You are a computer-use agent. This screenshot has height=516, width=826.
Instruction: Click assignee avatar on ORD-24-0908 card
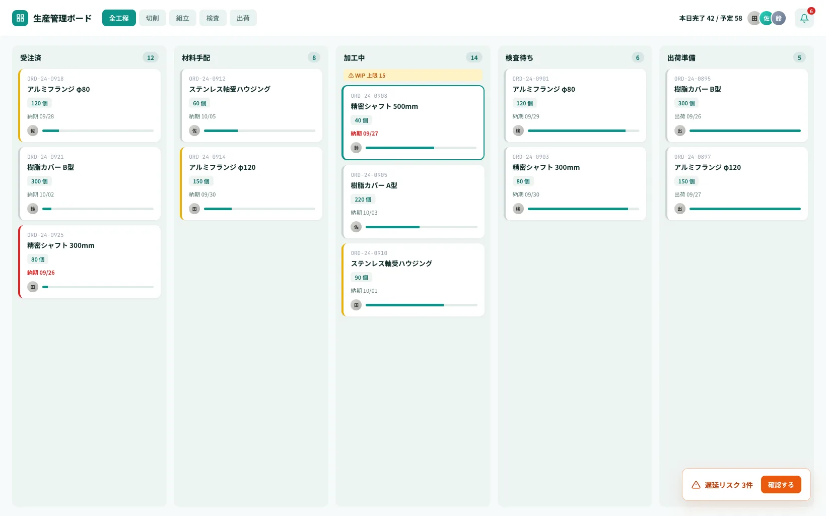pyautogui.click(x=356, y=148)
